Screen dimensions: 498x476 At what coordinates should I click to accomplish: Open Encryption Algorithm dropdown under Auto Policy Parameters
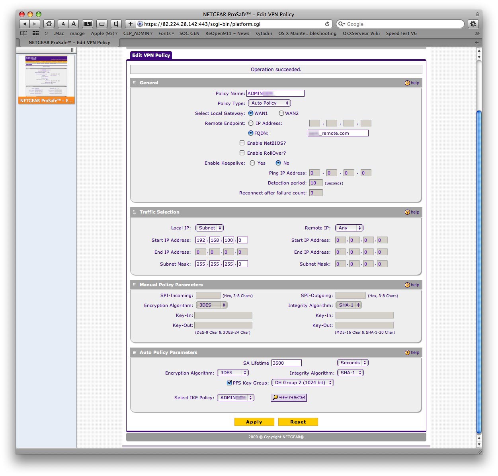point(233,373)
